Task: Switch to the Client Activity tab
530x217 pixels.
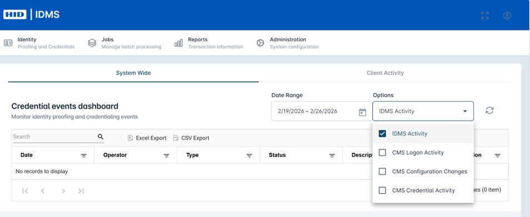Action: click(x=386, y=73)
